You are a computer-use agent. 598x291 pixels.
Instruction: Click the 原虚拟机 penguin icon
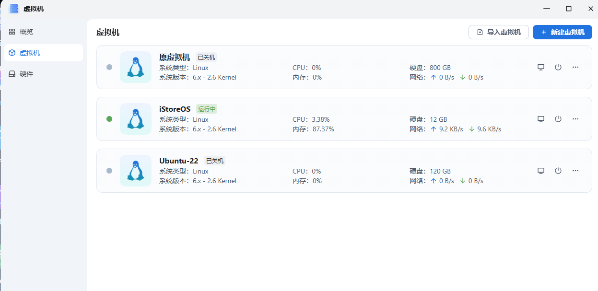tap(136, 67)
